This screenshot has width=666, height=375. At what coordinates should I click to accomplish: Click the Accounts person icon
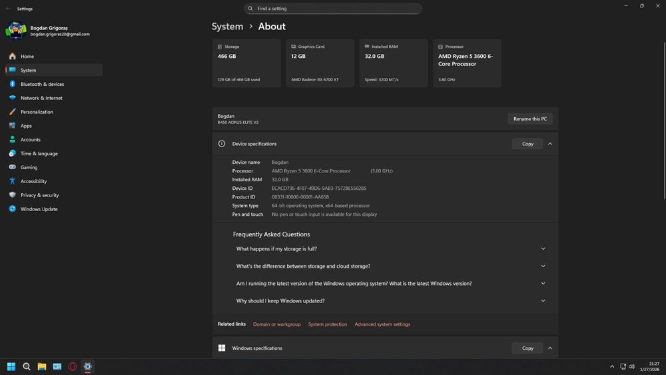12,139
